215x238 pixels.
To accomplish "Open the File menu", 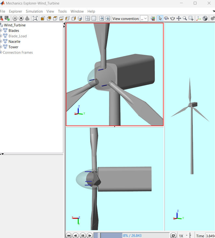I will [3, 11].
